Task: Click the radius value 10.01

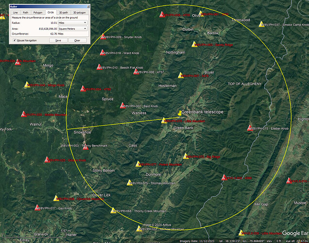Action: 54,23
